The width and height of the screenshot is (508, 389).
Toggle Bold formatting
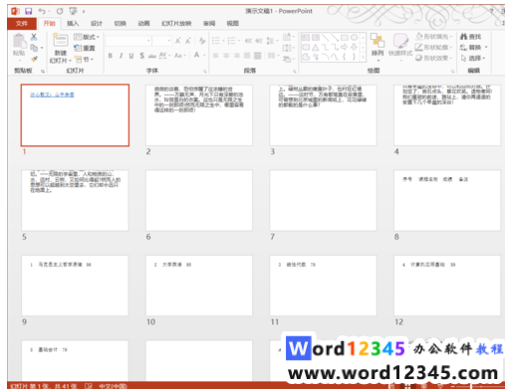pyautogui.click(x=111, y=56)
